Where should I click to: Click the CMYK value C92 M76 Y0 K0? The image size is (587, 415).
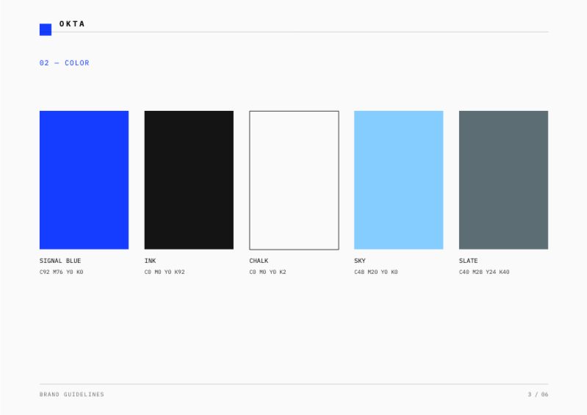pos(62,272)
